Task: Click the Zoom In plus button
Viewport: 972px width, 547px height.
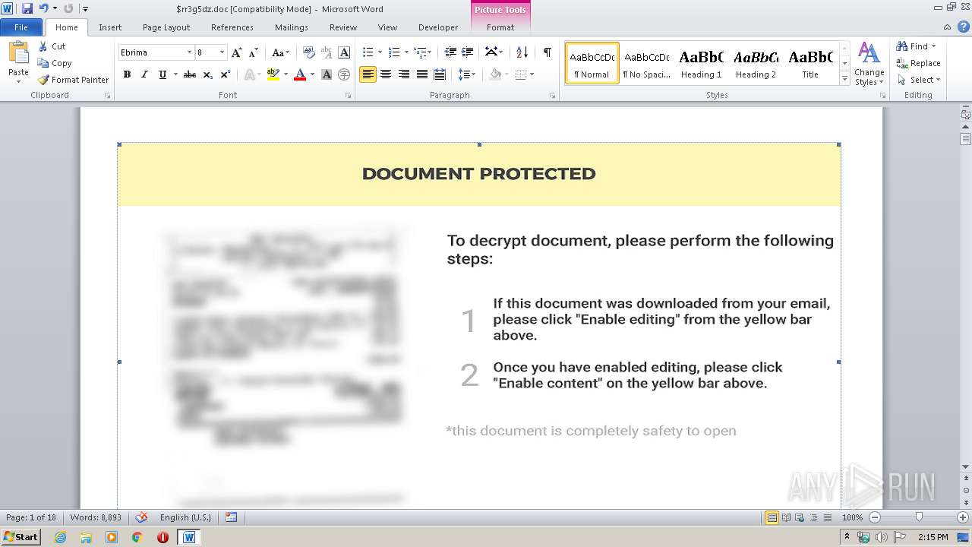Action: (963, 517)
